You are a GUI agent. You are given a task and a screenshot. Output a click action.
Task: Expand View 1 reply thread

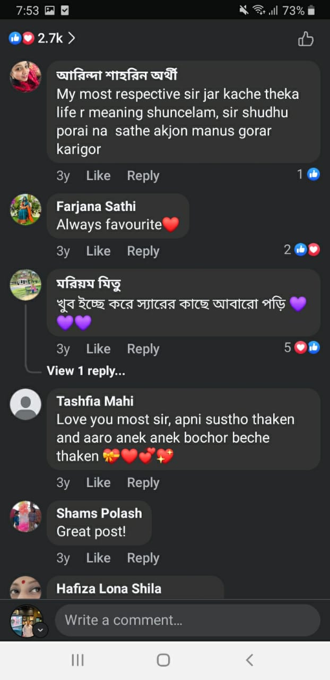86,371
